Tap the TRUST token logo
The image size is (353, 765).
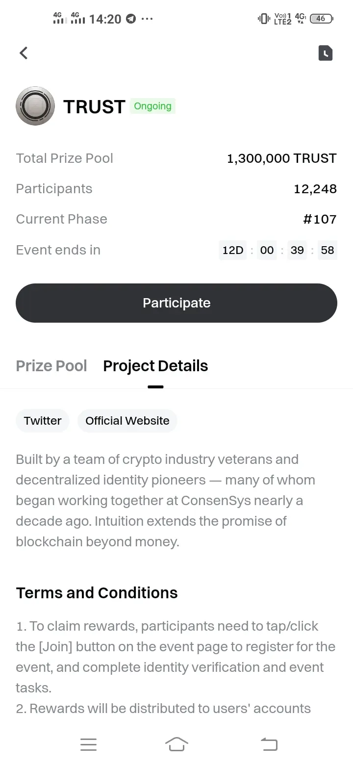(35, 106)
